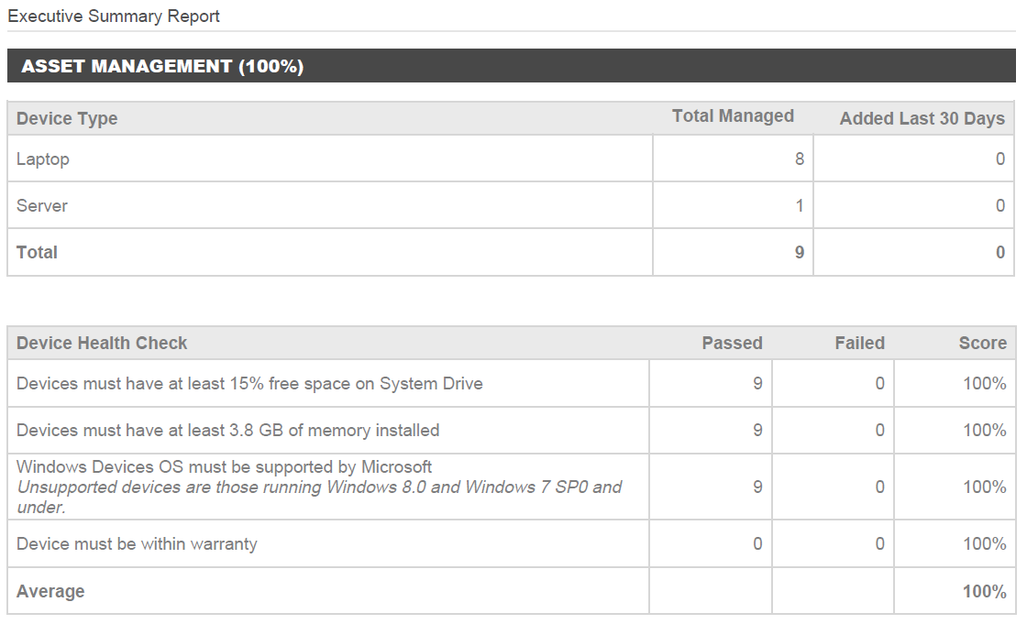Select the Asset Management (100%) section header
This screenshot has width=1027, height=624.
point(162,66)
